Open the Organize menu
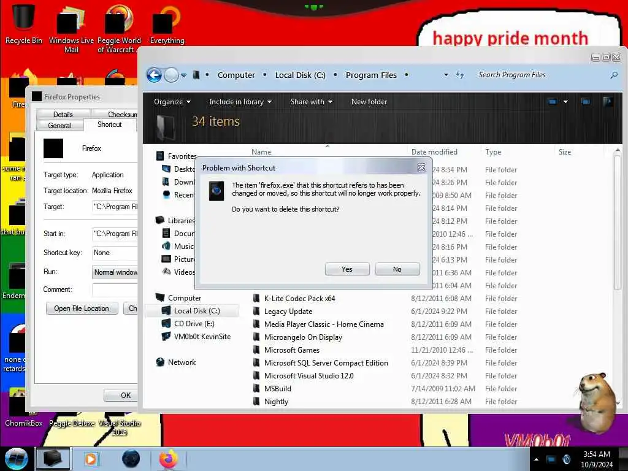The image size is (628, 471). coord(172,102)
